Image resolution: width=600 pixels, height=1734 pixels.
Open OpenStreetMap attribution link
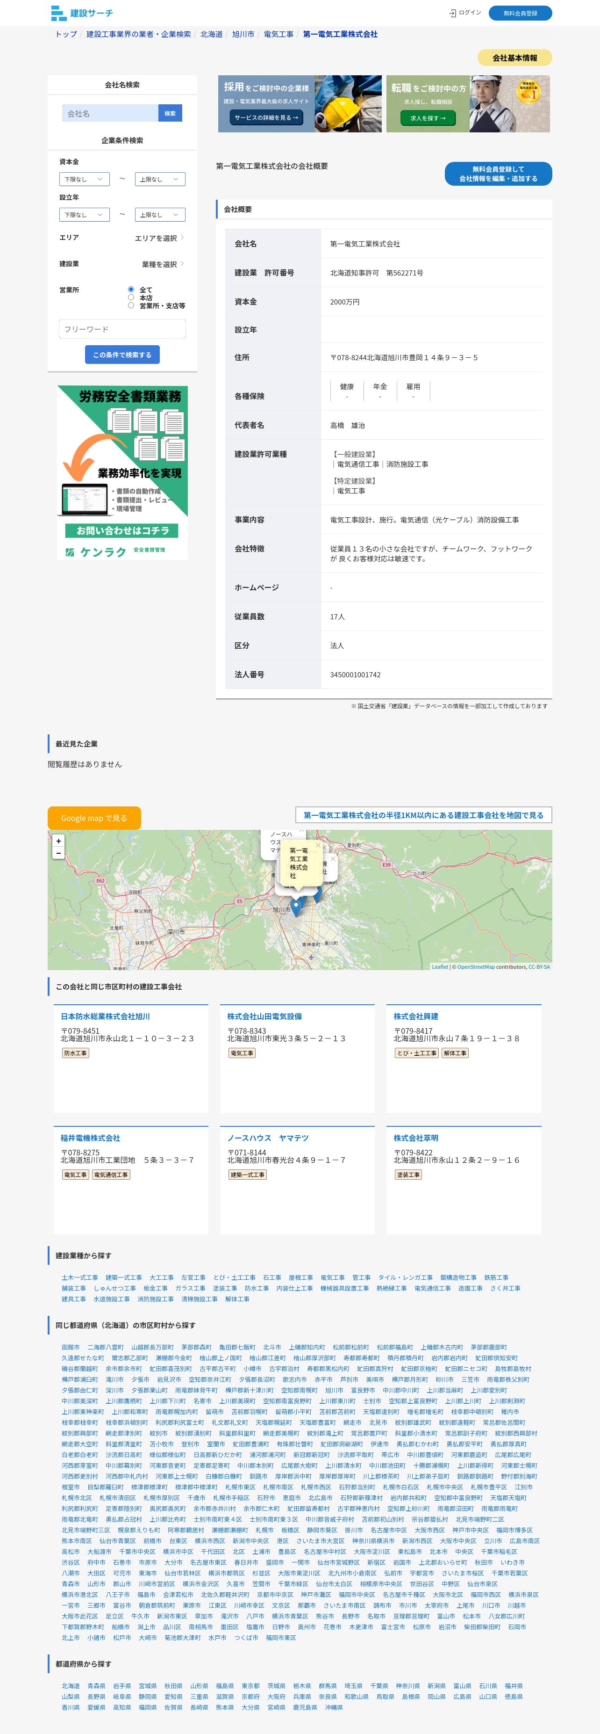click(x=476, y=966)
